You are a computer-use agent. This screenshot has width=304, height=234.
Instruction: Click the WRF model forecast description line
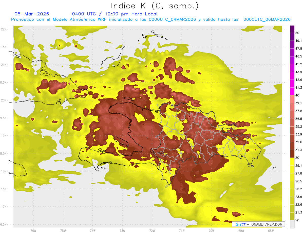click(x=150, y=19)
